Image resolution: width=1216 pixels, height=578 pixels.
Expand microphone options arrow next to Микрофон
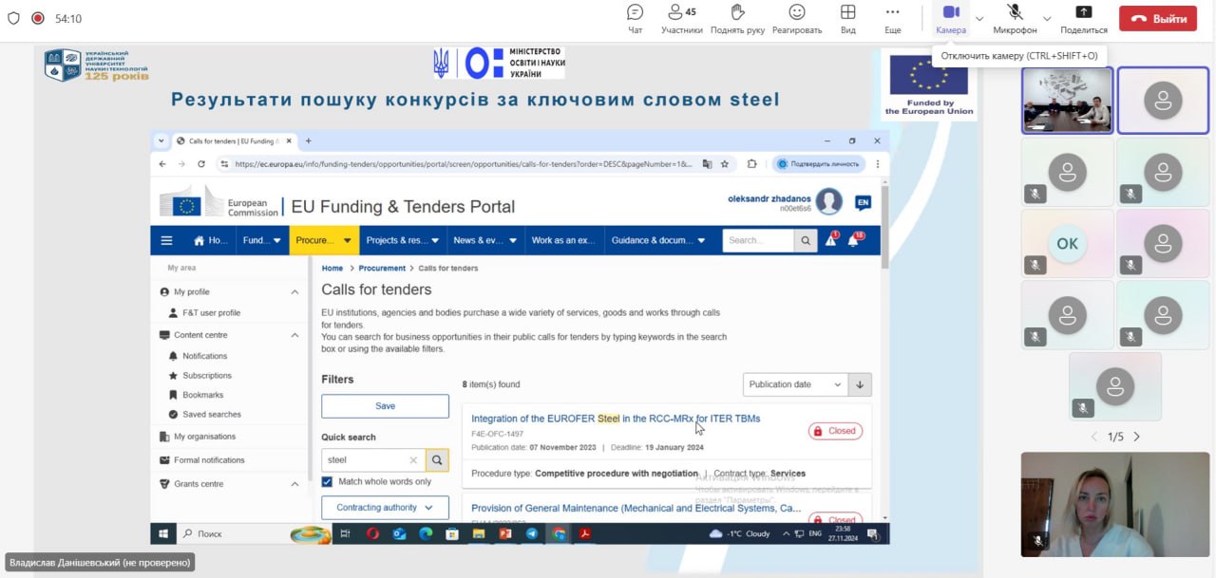tap(1047, 18)
